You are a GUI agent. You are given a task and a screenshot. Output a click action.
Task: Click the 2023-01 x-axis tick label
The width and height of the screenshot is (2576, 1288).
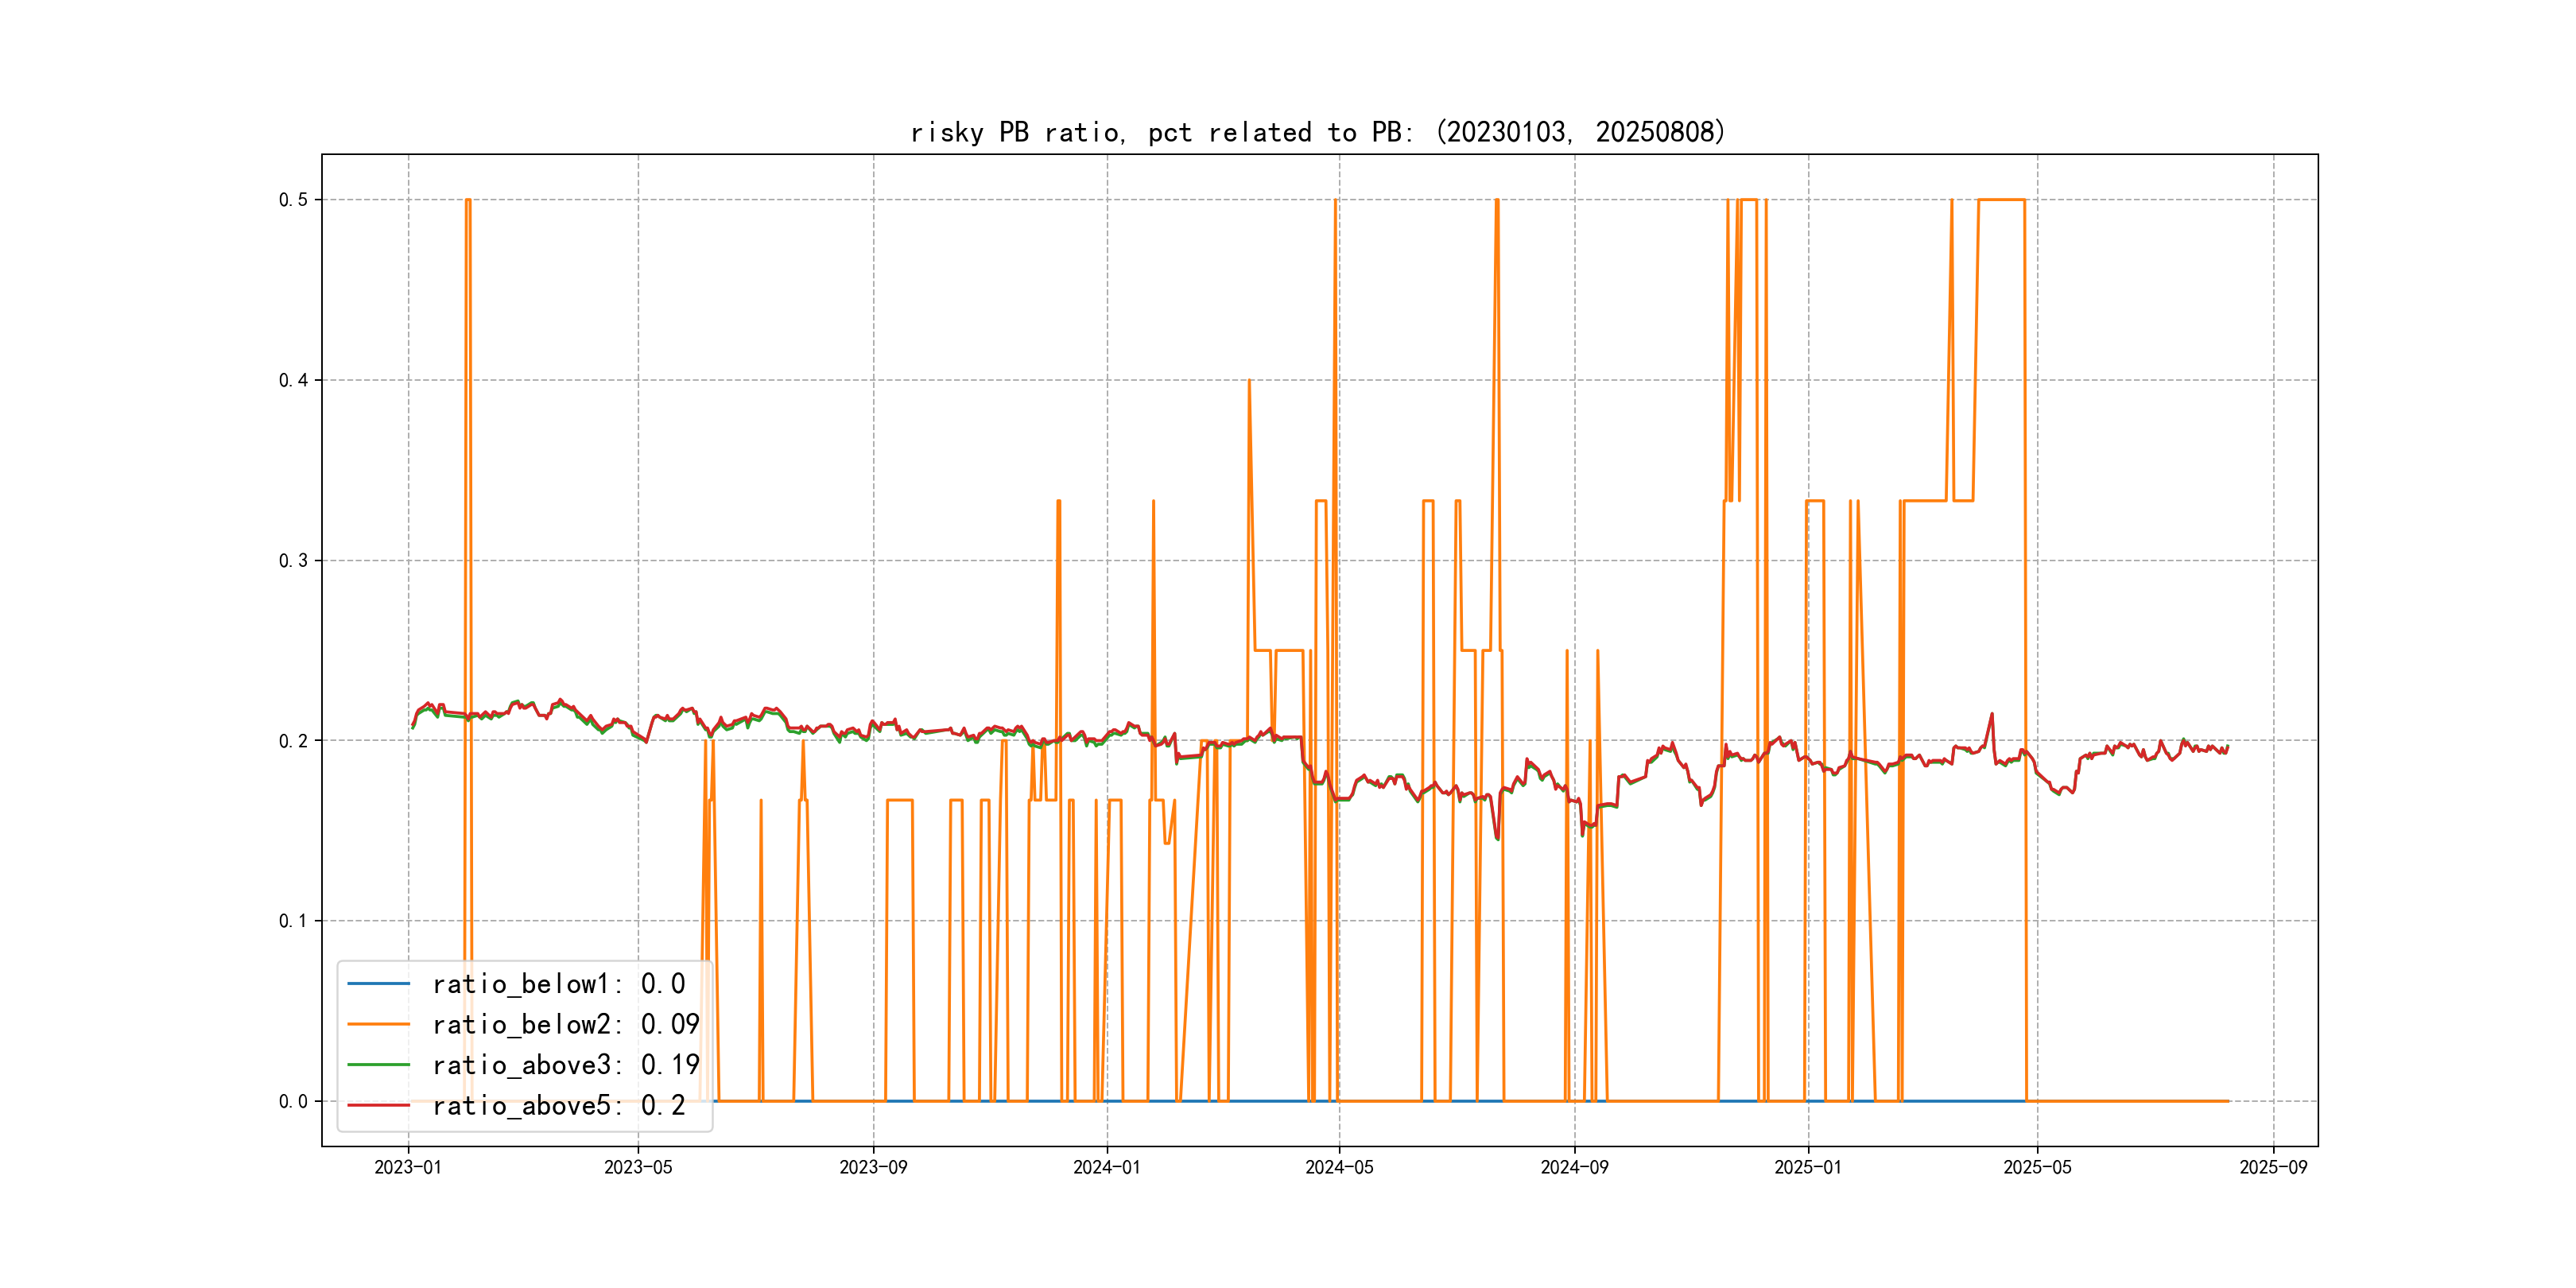pyautogui.click(x=408, y=1167)
